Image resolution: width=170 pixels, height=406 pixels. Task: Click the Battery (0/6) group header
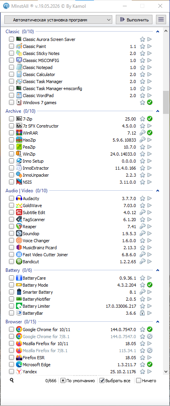(x=19, y=270)
